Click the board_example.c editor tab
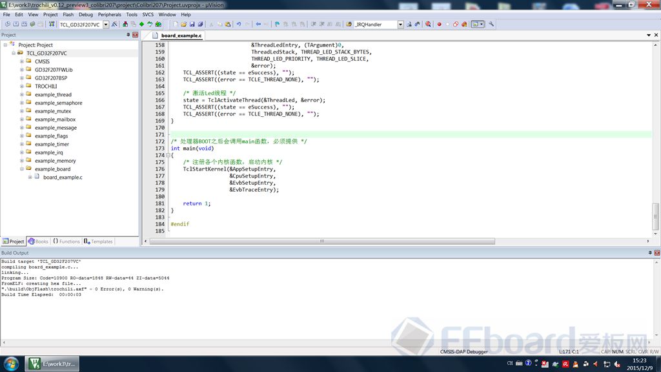661x372 pixels. pyautogui.click(x=181, y=36)
